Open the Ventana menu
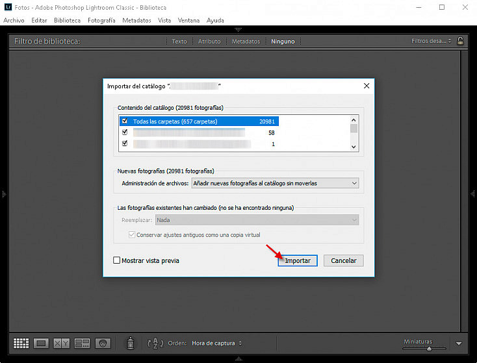Image resolution: width=477 pixels, height=363 pixels. [188, 20]
